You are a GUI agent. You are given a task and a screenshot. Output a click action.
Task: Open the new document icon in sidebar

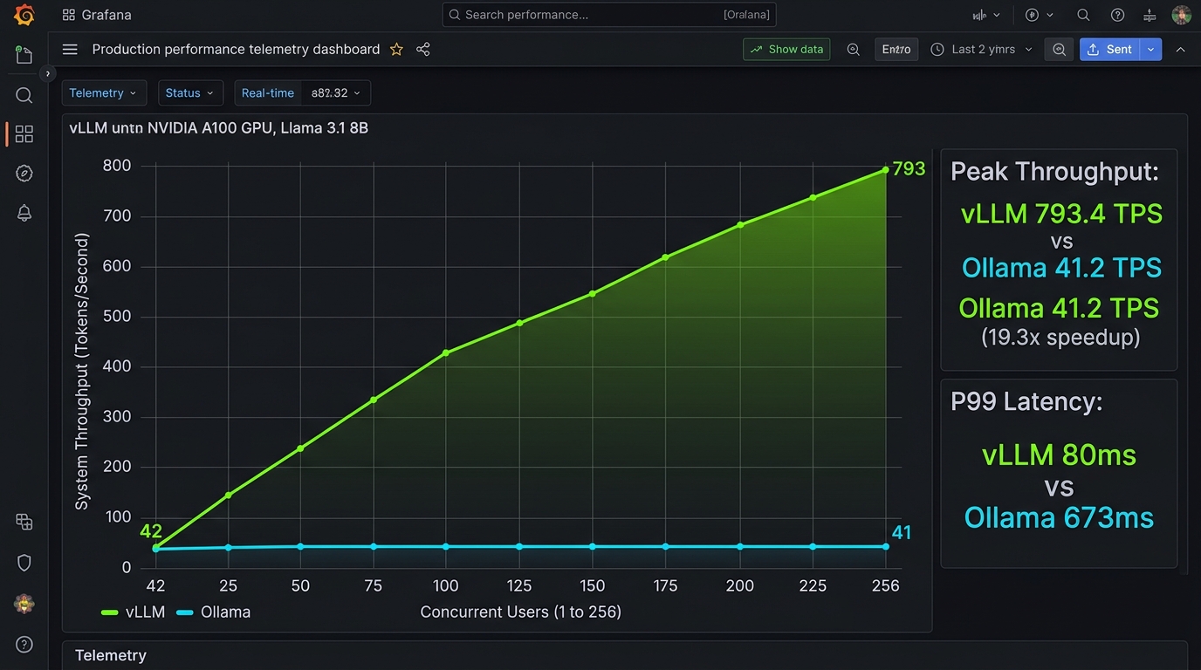click(24, 55)
